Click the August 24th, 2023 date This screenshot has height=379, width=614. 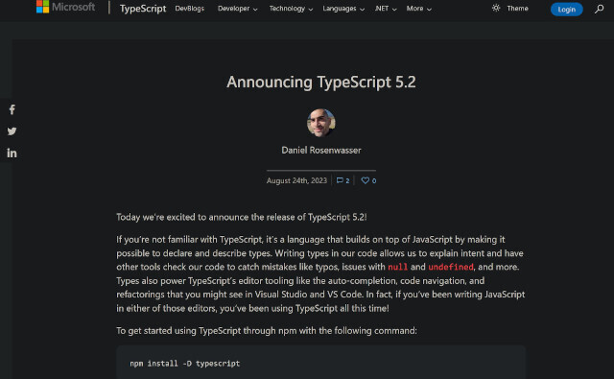pyautogui.click(x=296, y=180)
